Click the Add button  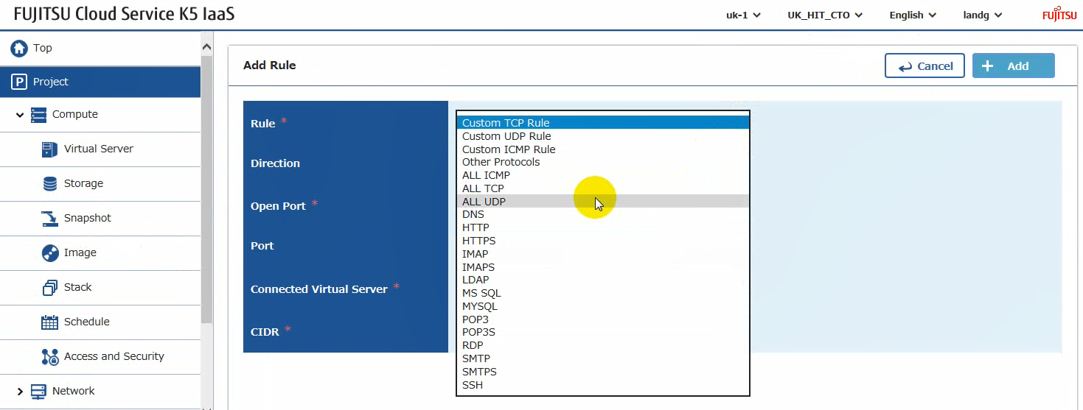click(1013, 66)
